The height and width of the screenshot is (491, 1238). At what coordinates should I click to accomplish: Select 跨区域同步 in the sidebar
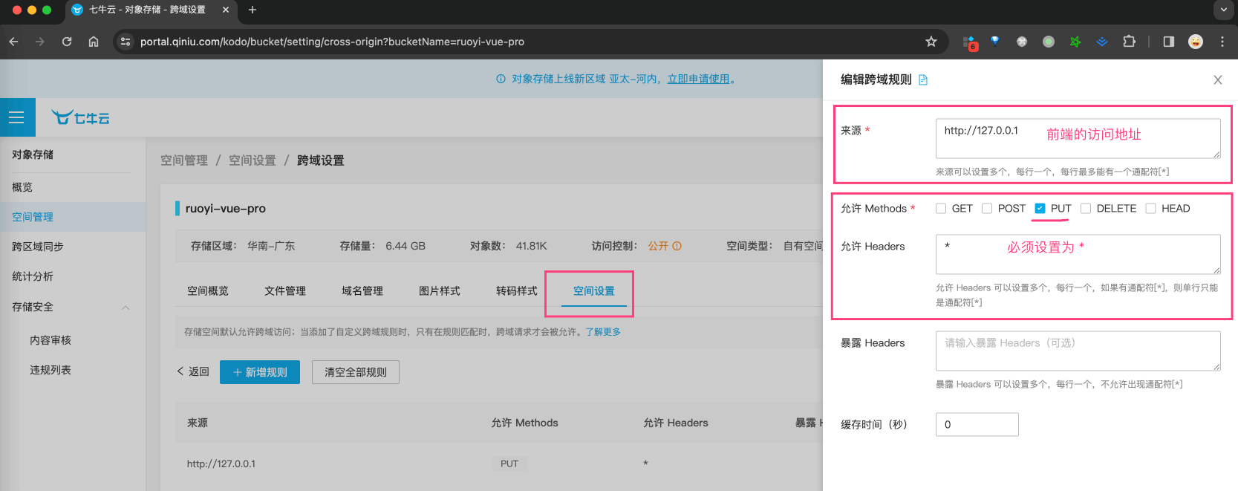click(x=38, y=247)
